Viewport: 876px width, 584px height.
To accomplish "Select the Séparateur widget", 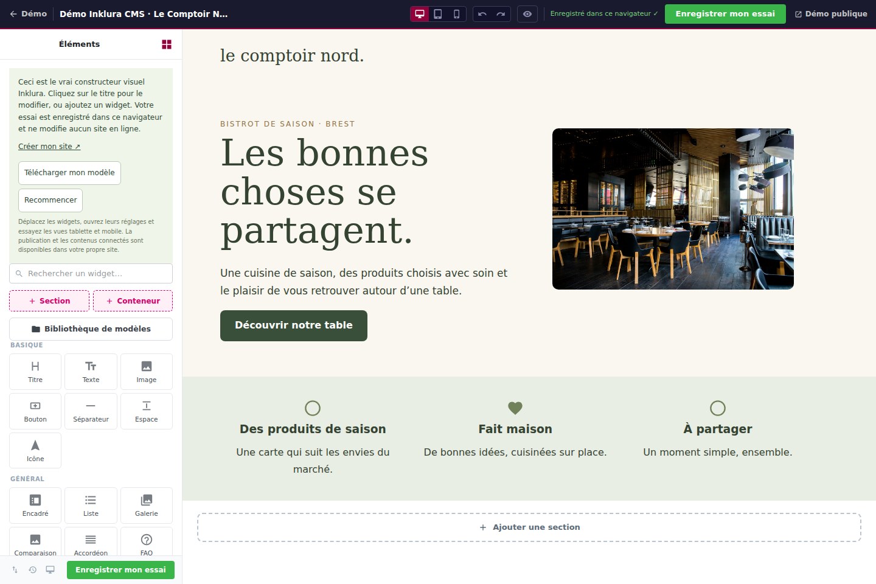I will tap(91, 411).
